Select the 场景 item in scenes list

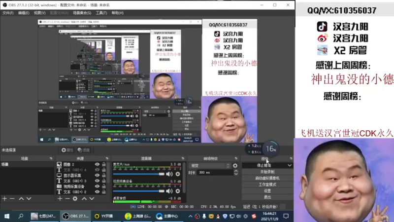(x=27, y=164)
